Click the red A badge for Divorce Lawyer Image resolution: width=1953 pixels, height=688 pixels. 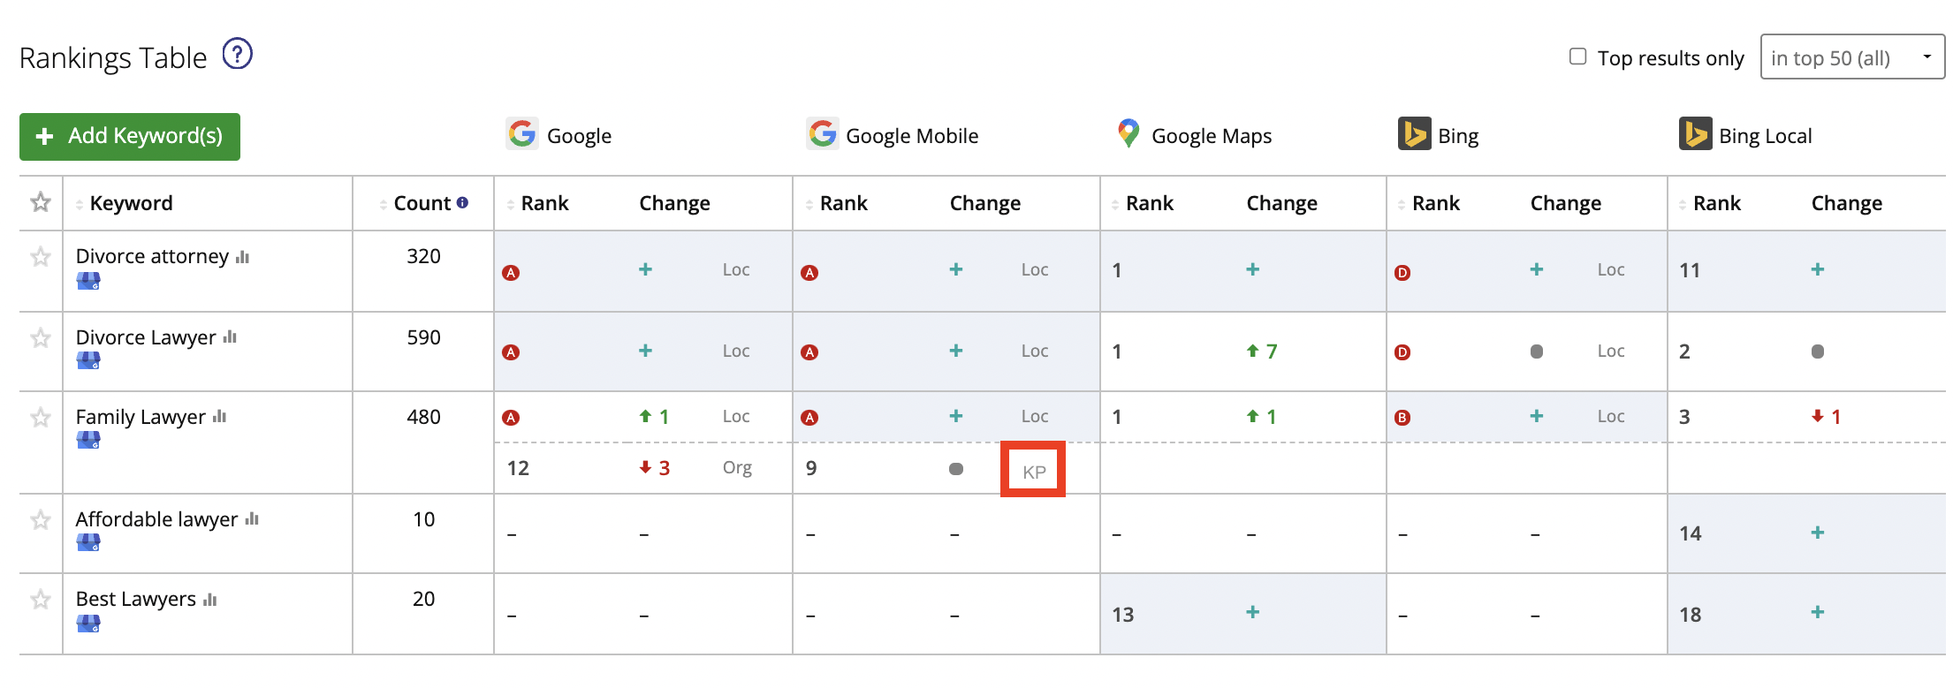(511, 351)
